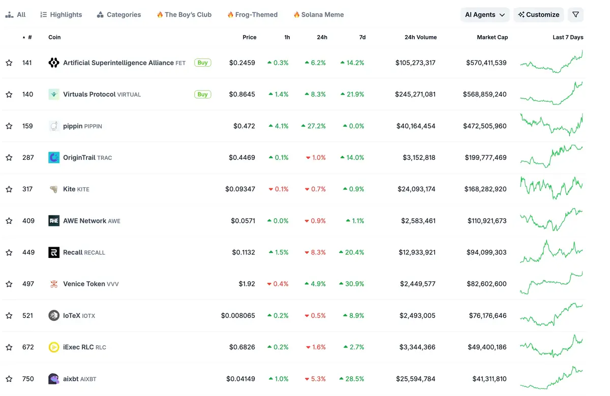This screenshot has width=610, height=396.
Task: Click the Artificial Superintelligence Alliance coin logo
Action: point(53,63)
